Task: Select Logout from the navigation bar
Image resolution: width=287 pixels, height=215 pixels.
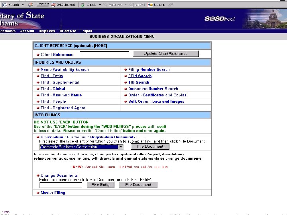Action: (86, 31)
